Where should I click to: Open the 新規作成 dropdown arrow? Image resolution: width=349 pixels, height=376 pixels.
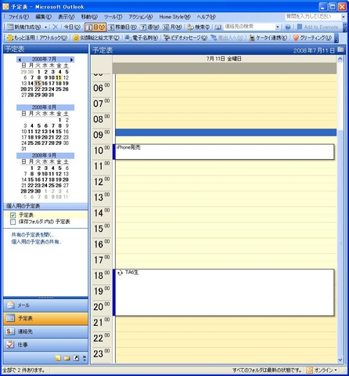(45, 27)
